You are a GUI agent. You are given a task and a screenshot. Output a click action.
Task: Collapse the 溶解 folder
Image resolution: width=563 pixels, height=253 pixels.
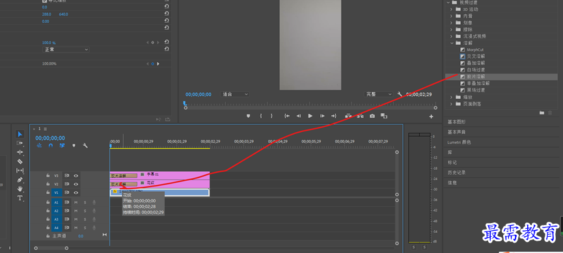point(452,43)
